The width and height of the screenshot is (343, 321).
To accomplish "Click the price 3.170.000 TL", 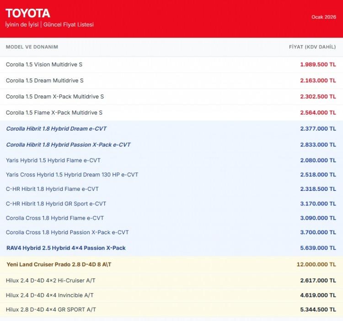I will [x=318, y=204].
